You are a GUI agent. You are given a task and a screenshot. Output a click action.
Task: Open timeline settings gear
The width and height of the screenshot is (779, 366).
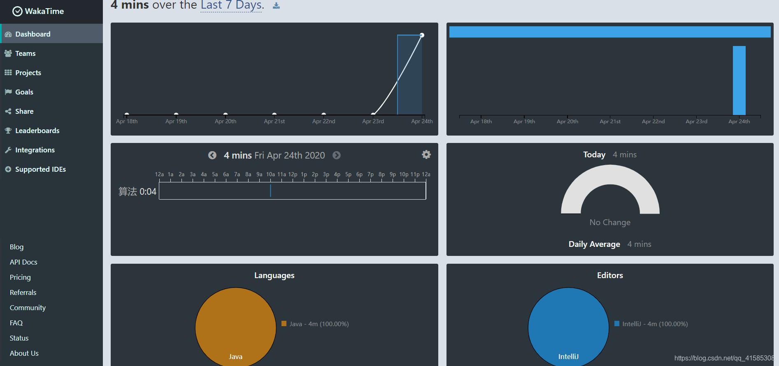426,154
